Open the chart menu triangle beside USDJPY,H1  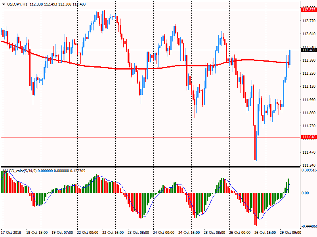point(4,4)
